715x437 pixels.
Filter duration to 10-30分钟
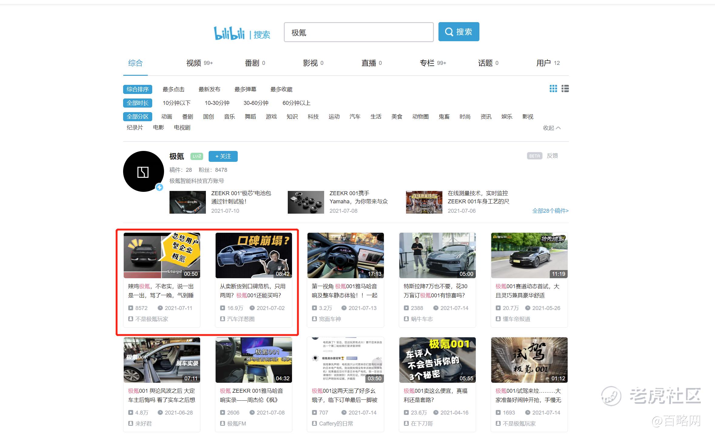pos(217,103)
